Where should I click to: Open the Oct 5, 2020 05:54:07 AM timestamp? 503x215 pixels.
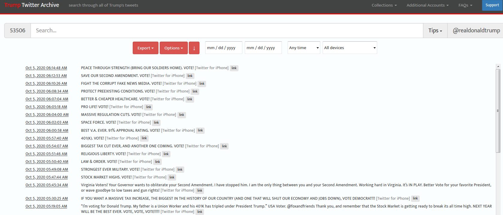point(47,146)
